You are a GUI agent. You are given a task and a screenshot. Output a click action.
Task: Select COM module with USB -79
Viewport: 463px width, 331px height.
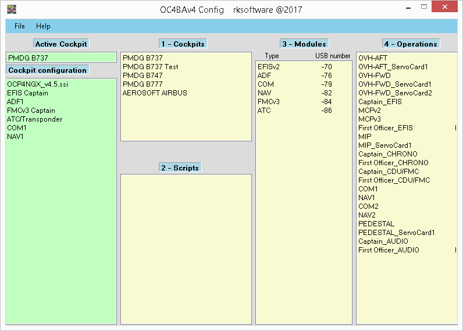304,84
